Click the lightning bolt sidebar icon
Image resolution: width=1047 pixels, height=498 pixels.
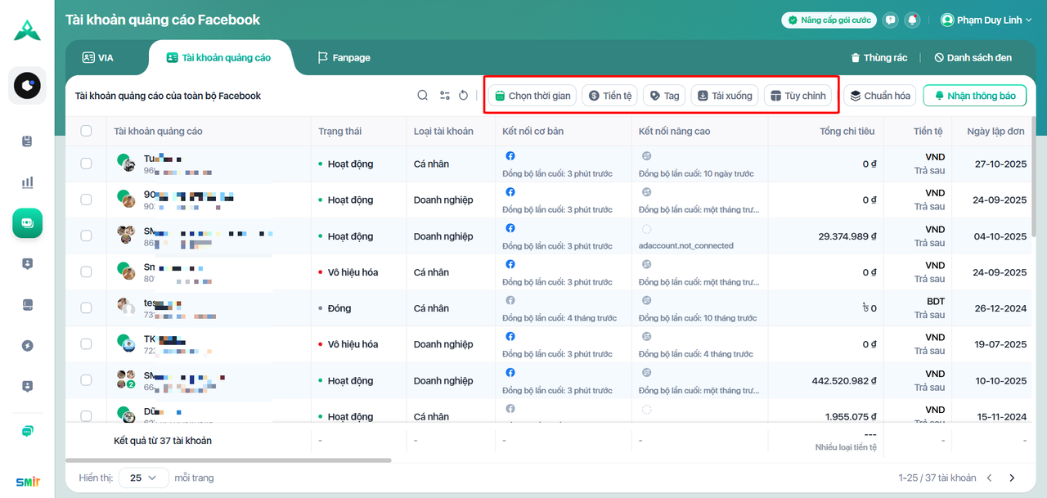[x=28, y=346]
